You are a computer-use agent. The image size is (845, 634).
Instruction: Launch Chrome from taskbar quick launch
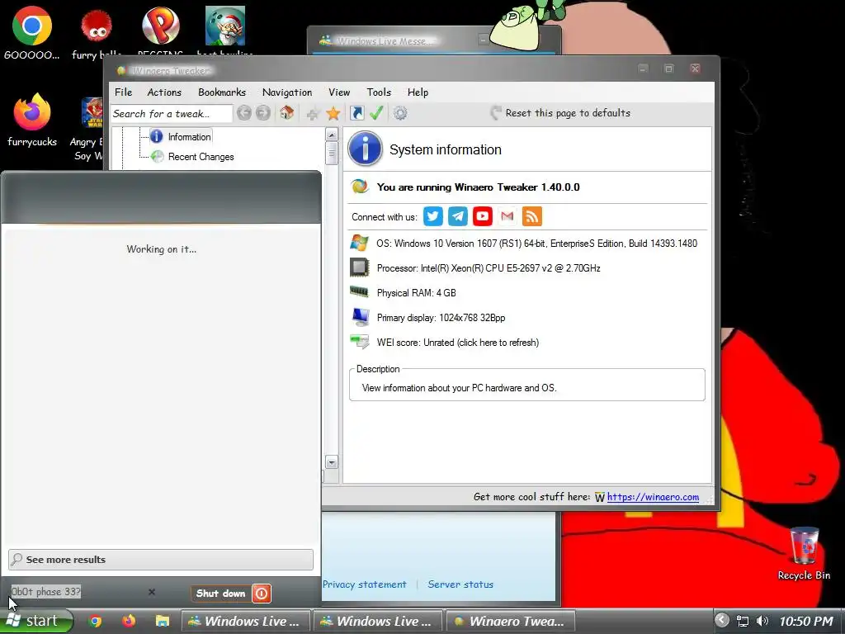(x=96, y=621)
